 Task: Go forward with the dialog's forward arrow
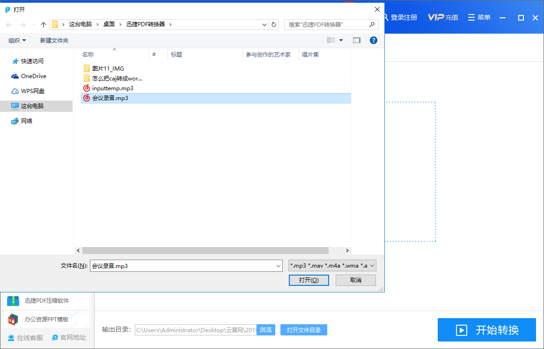click(22, 25)
